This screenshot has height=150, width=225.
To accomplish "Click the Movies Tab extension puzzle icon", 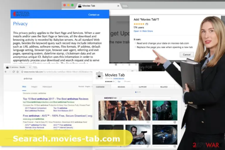I will pos(99,76).
